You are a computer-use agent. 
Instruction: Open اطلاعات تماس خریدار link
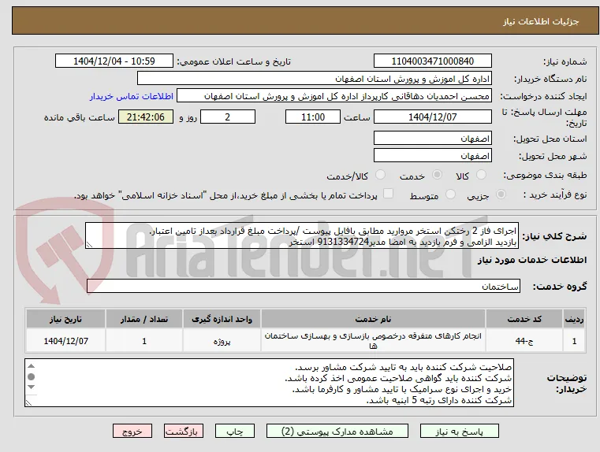click(132, 96)
